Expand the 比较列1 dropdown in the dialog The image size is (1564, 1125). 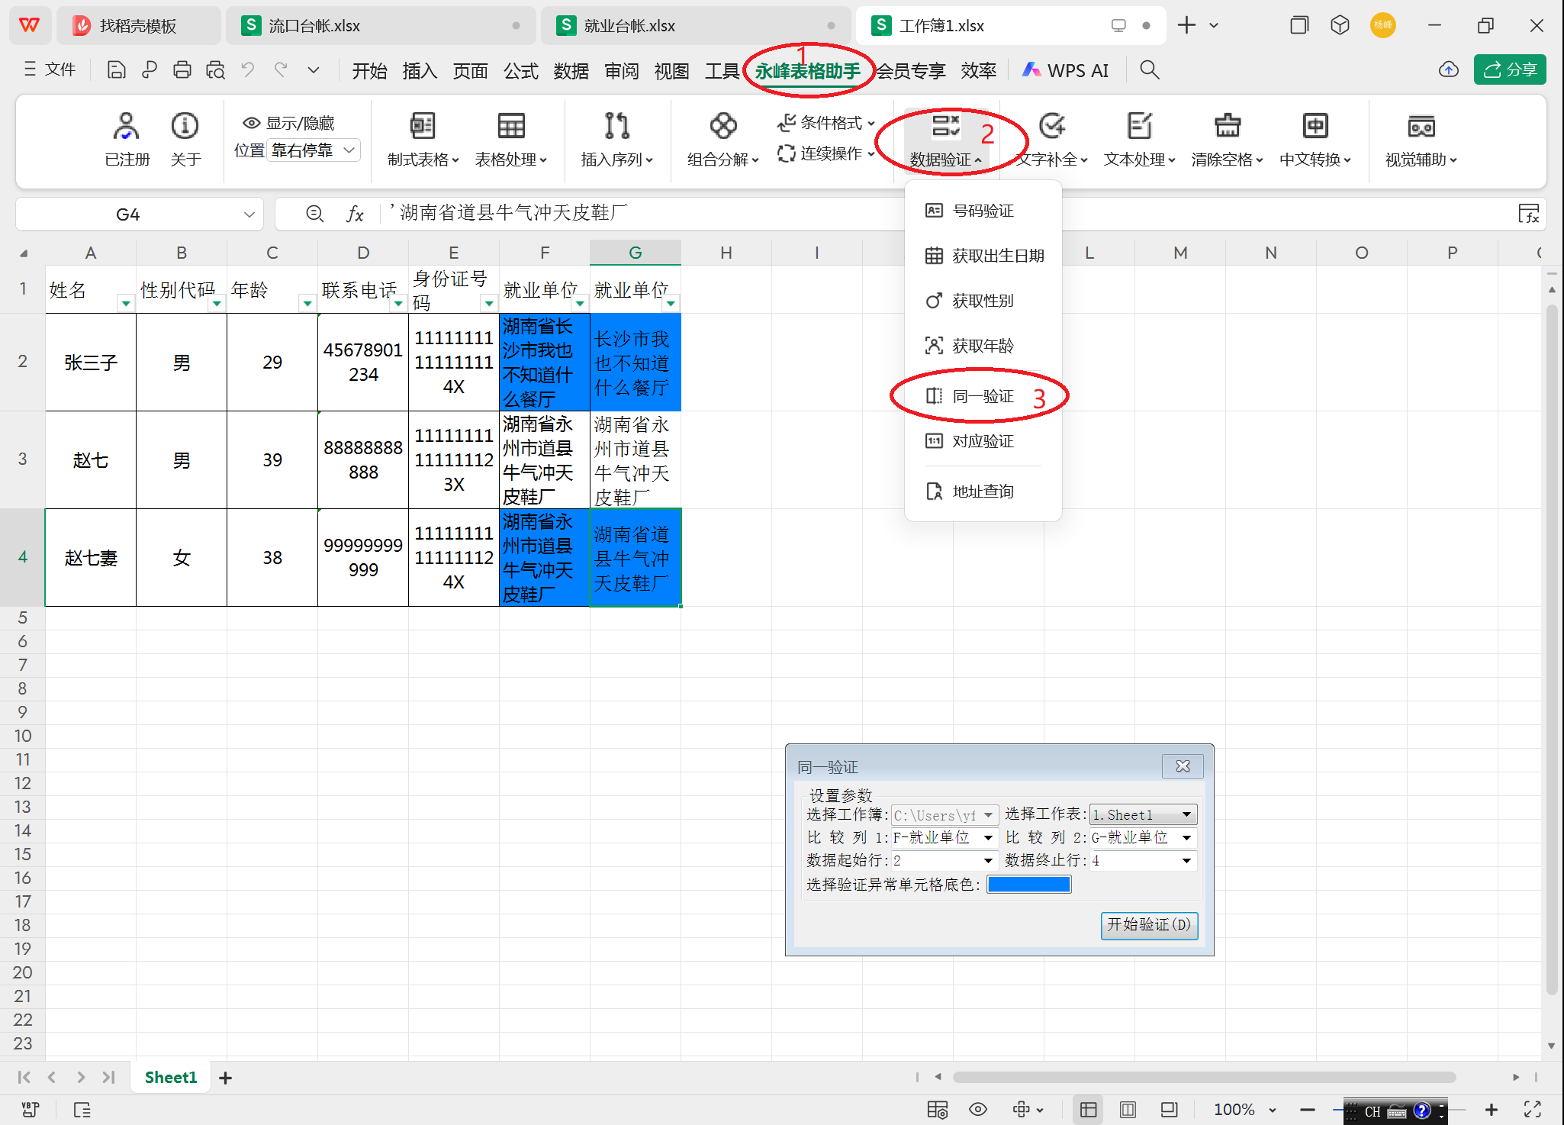click(988, 837)
